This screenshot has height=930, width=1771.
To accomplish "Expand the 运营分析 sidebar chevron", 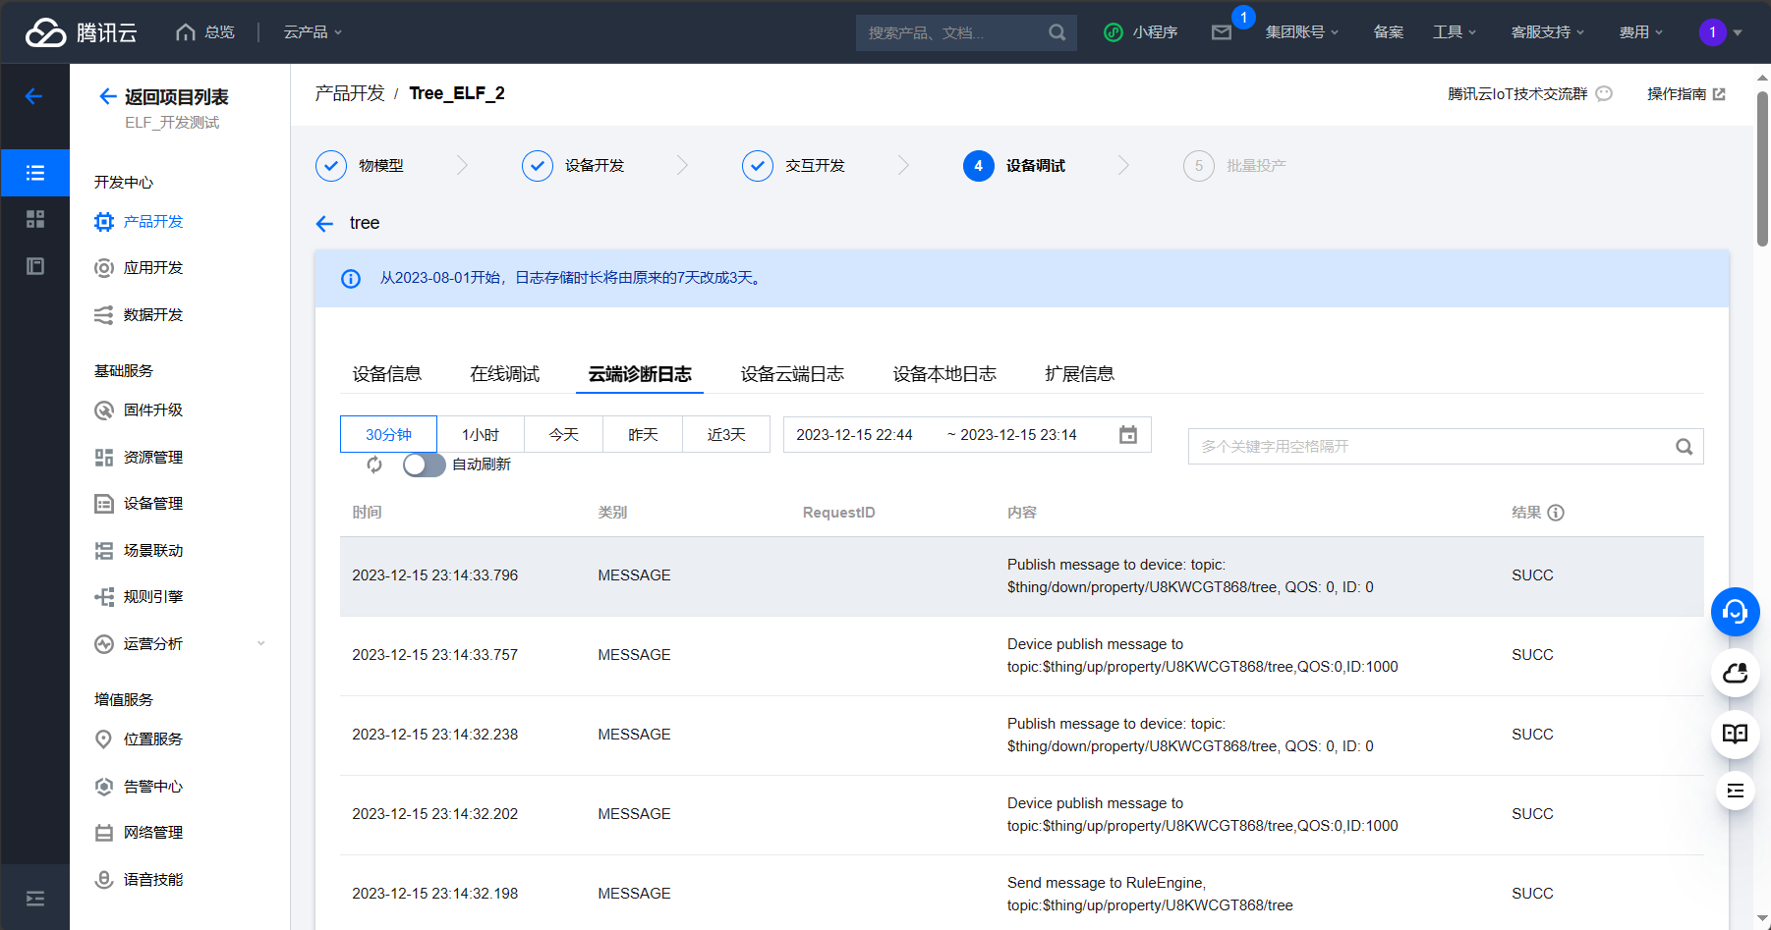I will (x=261, y=644).
